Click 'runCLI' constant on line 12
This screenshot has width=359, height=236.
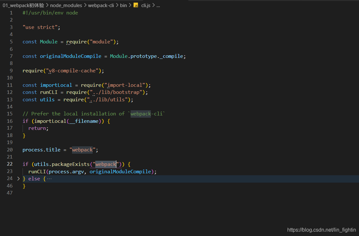click(49, 92)
